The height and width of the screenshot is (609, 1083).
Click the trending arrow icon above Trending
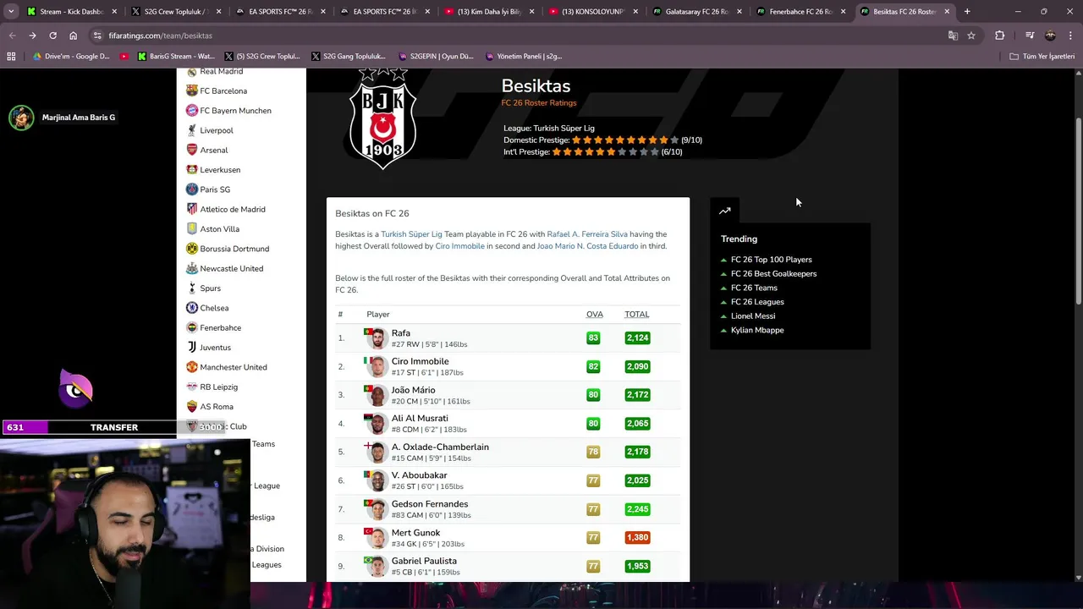click(724, 211)
